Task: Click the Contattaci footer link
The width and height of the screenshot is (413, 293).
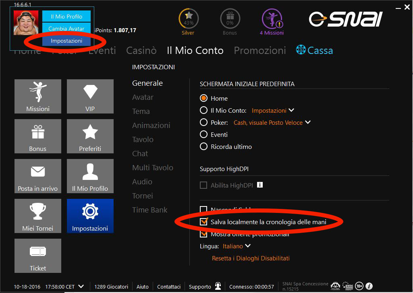Action: (169, 287)
